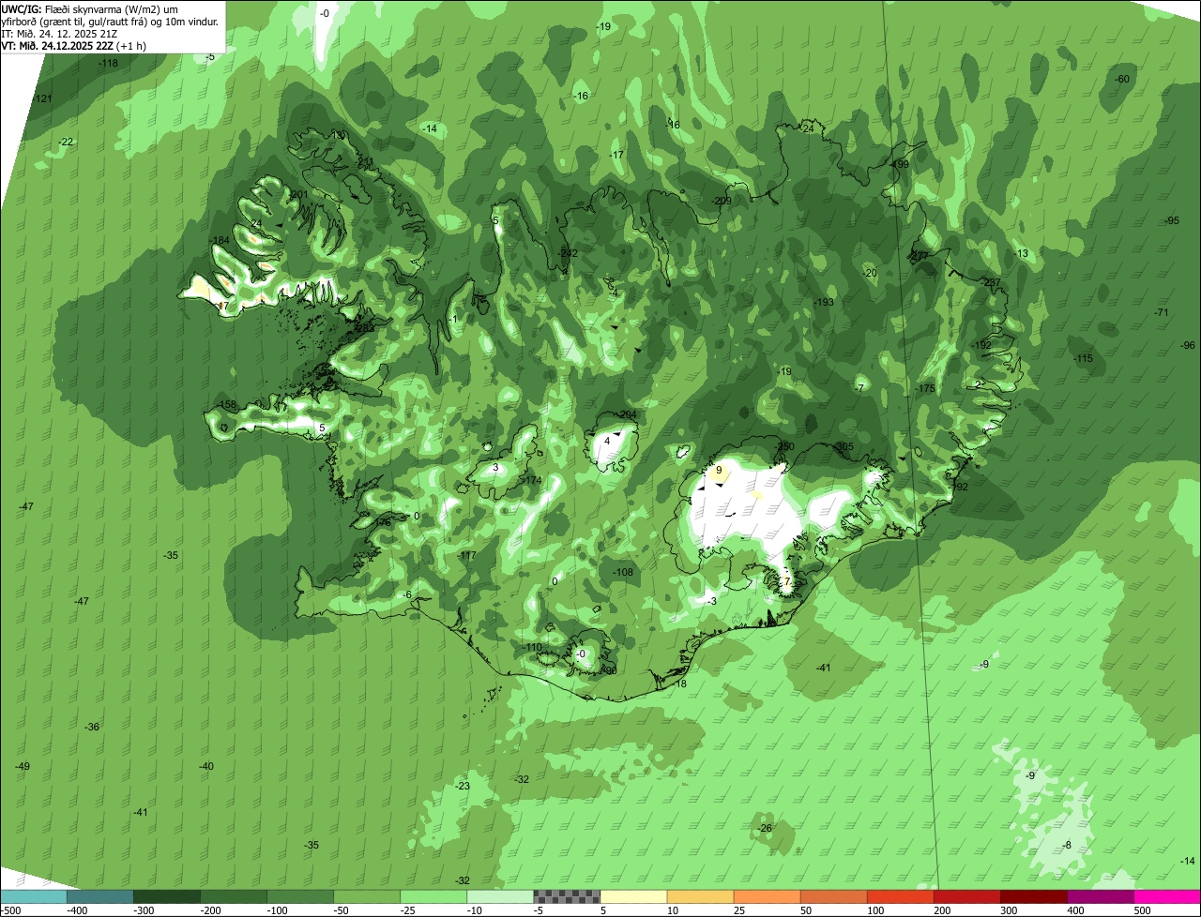
Task: Click the '-500' legend scale label
Action: pyautogui.click(x=11, y=910)
